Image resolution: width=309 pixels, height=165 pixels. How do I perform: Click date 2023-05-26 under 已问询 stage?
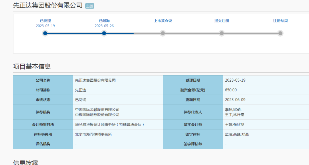104,26
